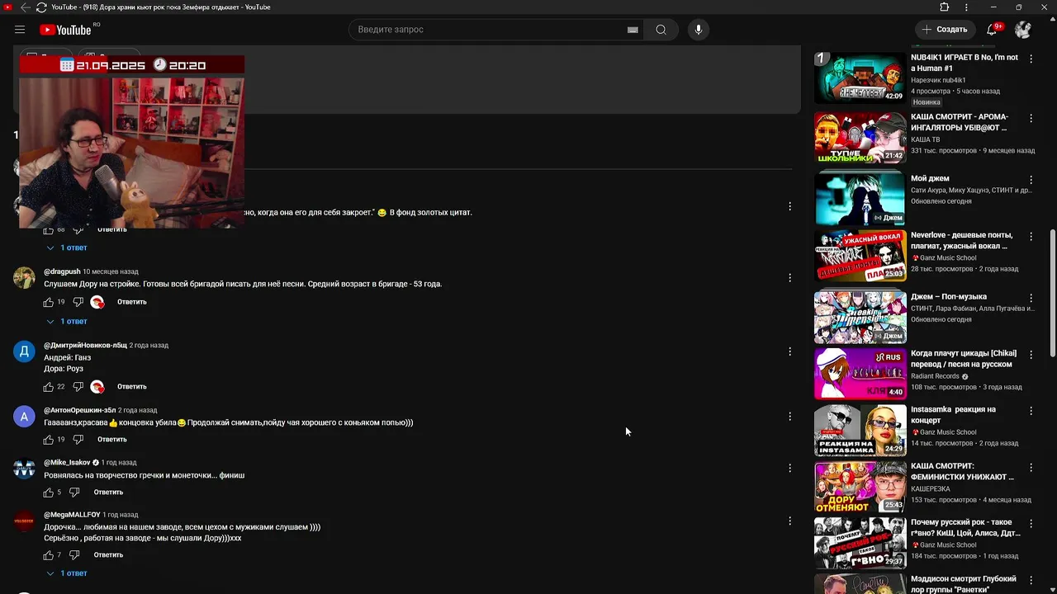
Task: Dislike the @АнтонОрешкин-з5л comment
Action: pyautogui.click(x=78, y=440)
